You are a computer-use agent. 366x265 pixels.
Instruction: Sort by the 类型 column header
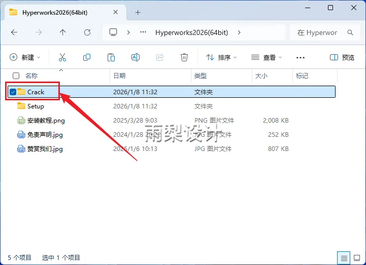pos(201,75)
